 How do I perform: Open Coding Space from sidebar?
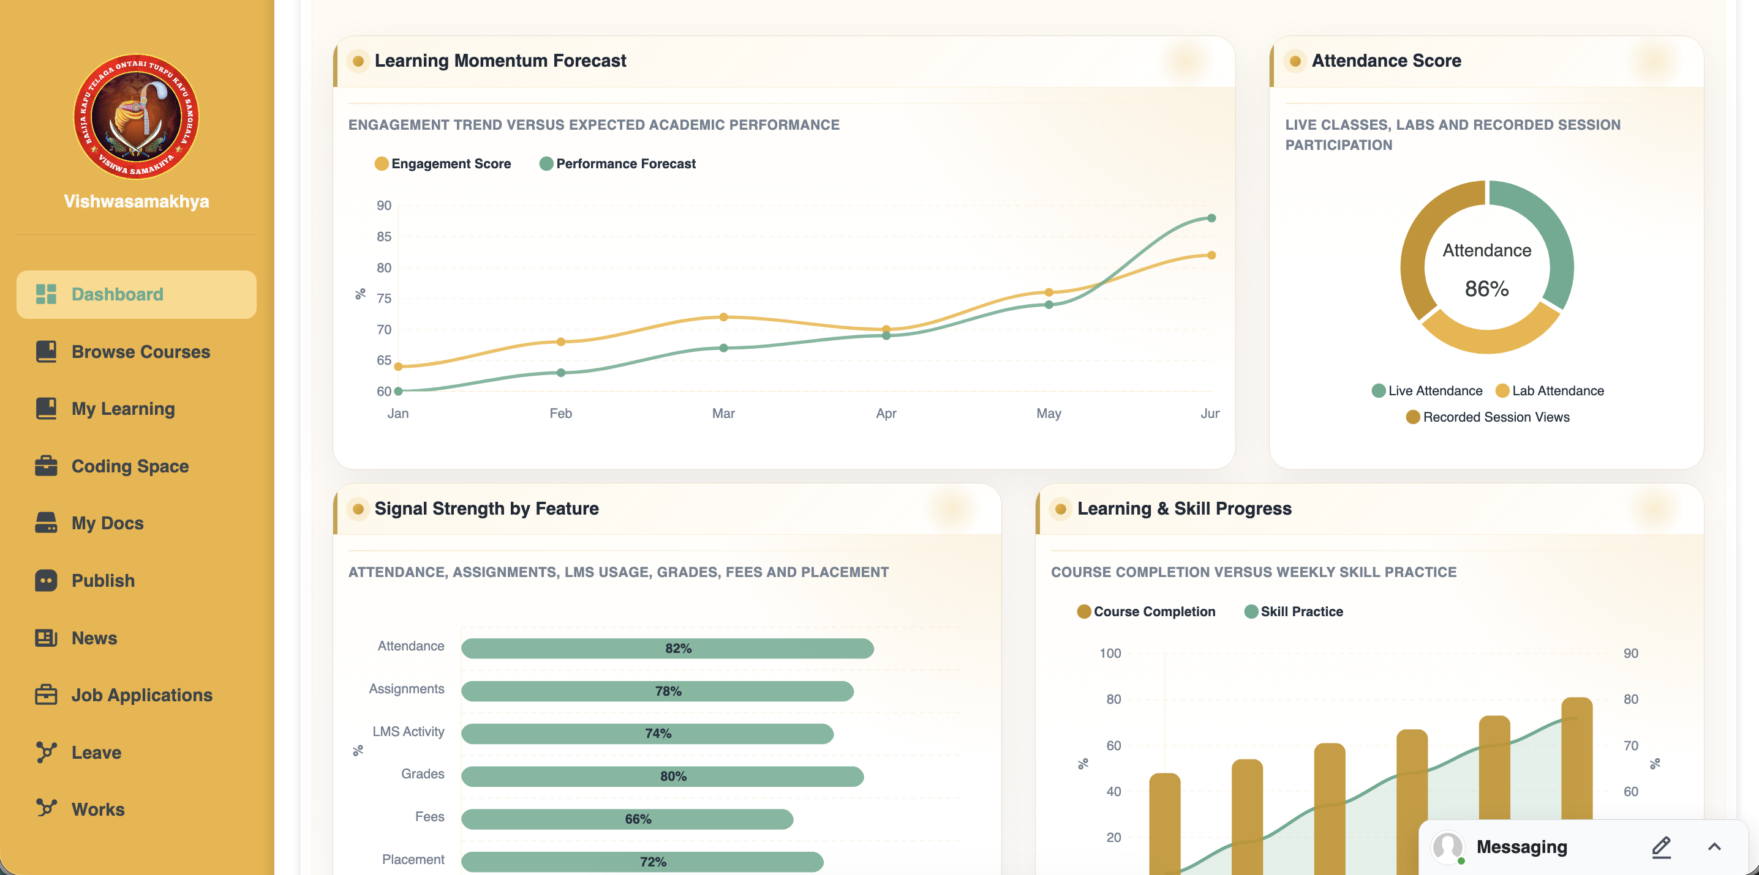click(137, 466)
